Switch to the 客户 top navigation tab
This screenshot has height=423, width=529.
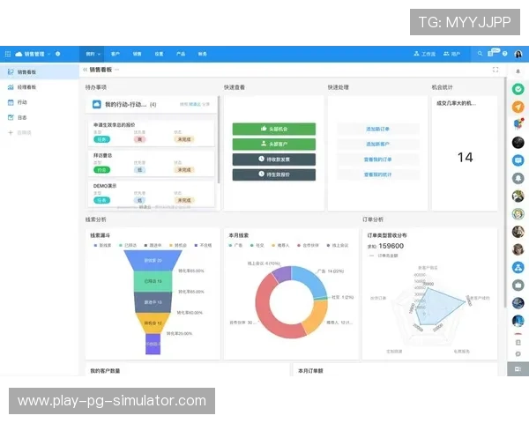(115, 54)
